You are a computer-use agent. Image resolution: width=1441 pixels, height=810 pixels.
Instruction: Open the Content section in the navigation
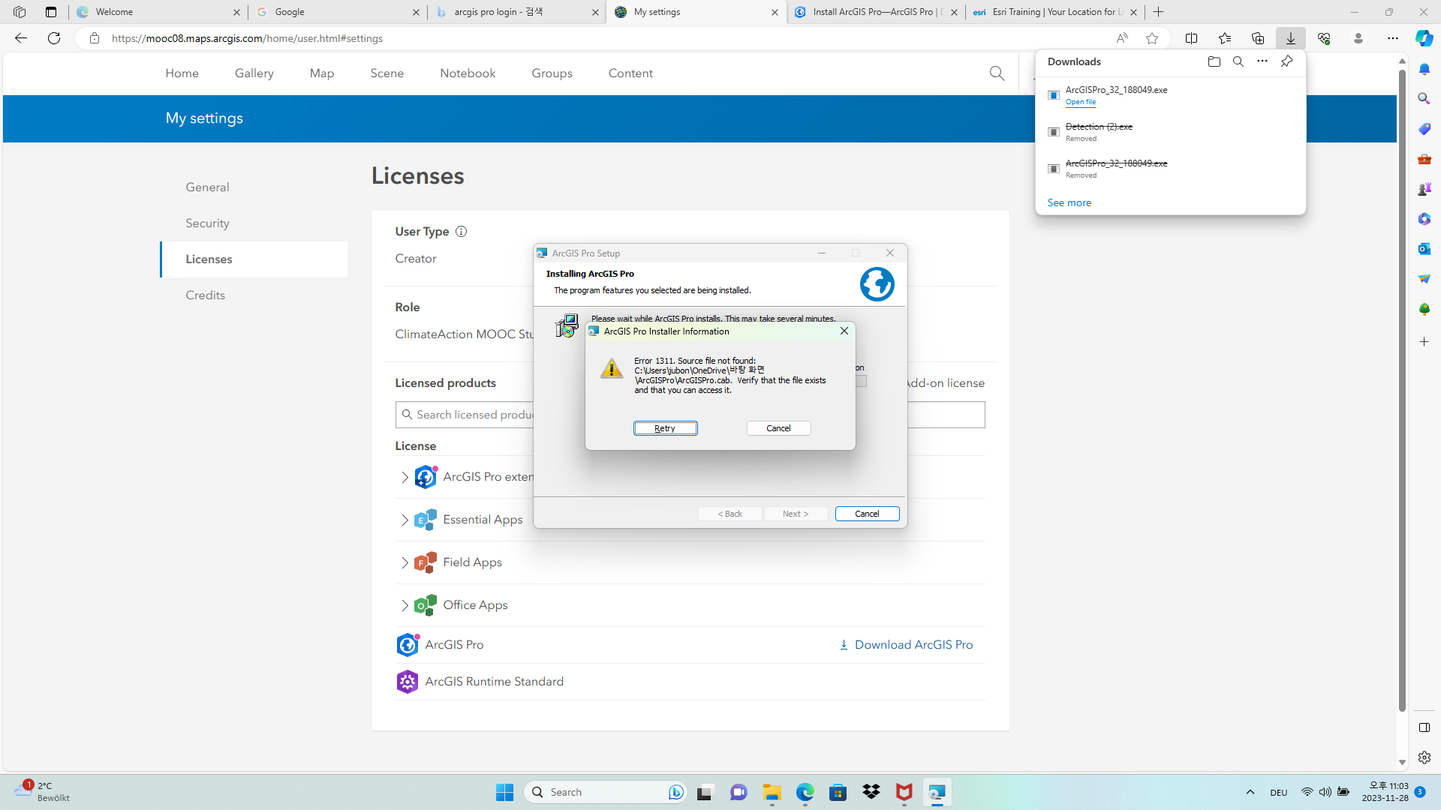pos(630,73)
